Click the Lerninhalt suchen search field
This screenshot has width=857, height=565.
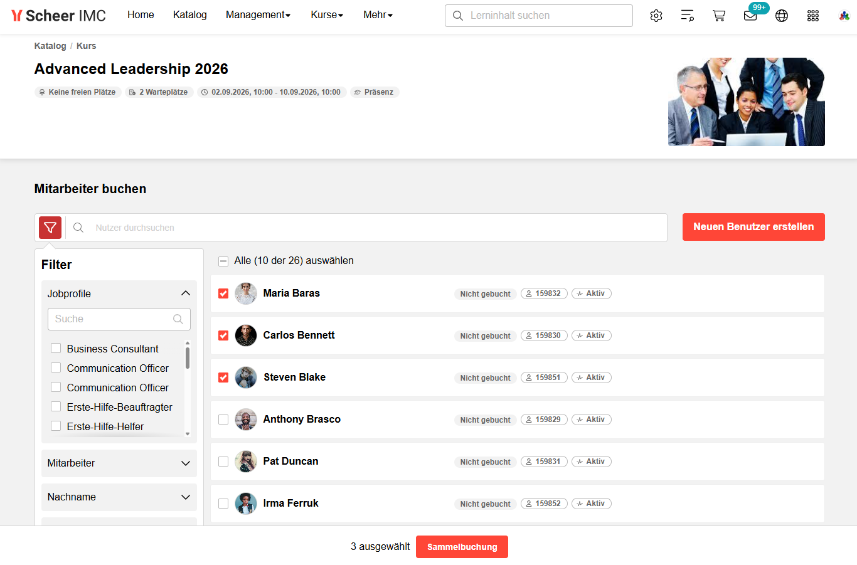pyautogui.click(x=539, y=16)
